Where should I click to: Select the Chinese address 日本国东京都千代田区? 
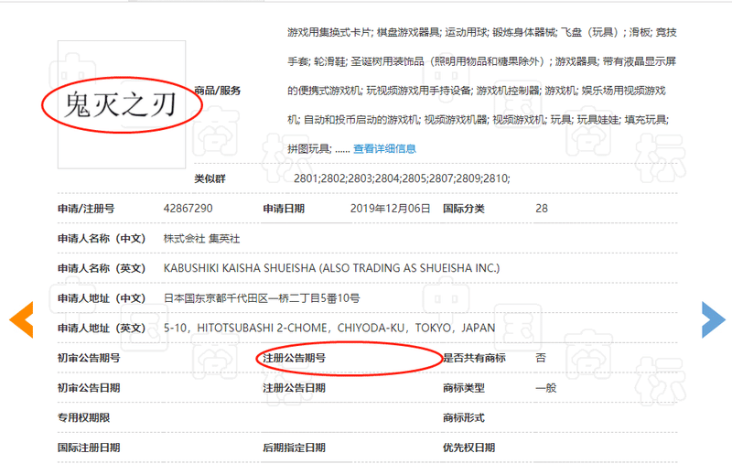click(x=262, y=298)
